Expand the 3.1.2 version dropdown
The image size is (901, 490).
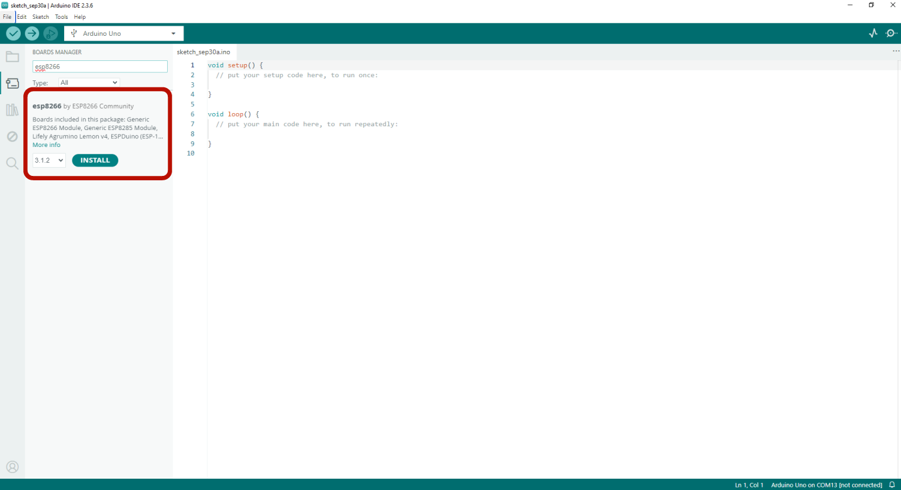(49, 160)
